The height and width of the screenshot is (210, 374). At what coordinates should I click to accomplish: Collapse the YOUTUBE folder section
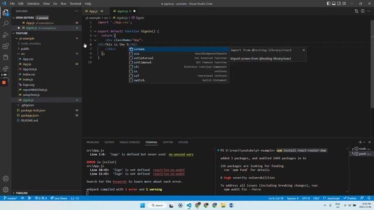pyautogui.click(x=13, y=33)
